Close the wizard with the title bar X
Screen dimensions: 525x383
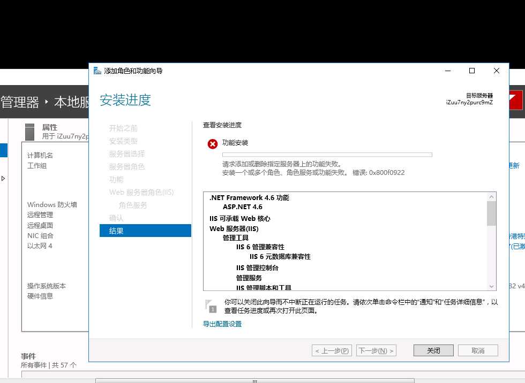point(496,71)
